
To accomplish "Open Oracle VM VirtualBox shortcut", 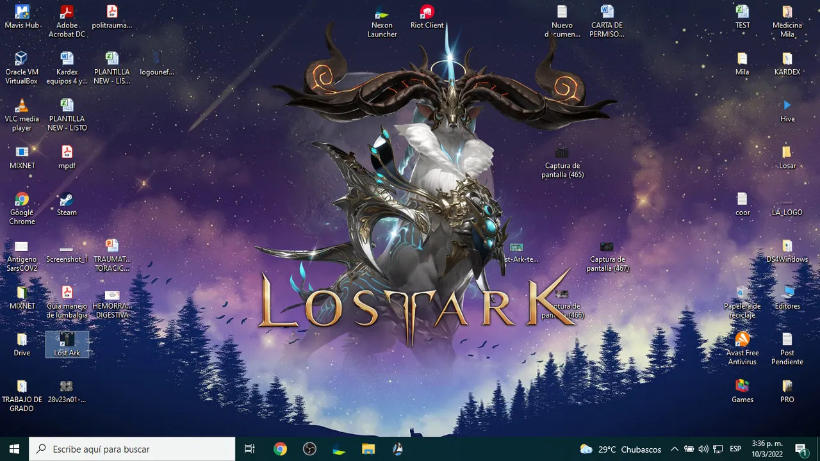I will (x=22, y=68).
